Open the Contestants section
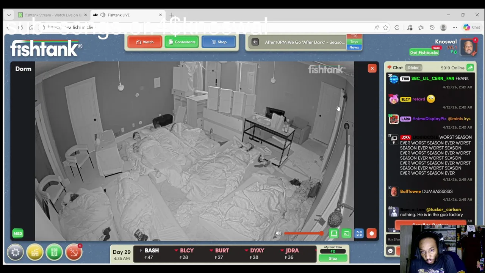This screenshot has height=273, width=485. (x=181, y=42)
